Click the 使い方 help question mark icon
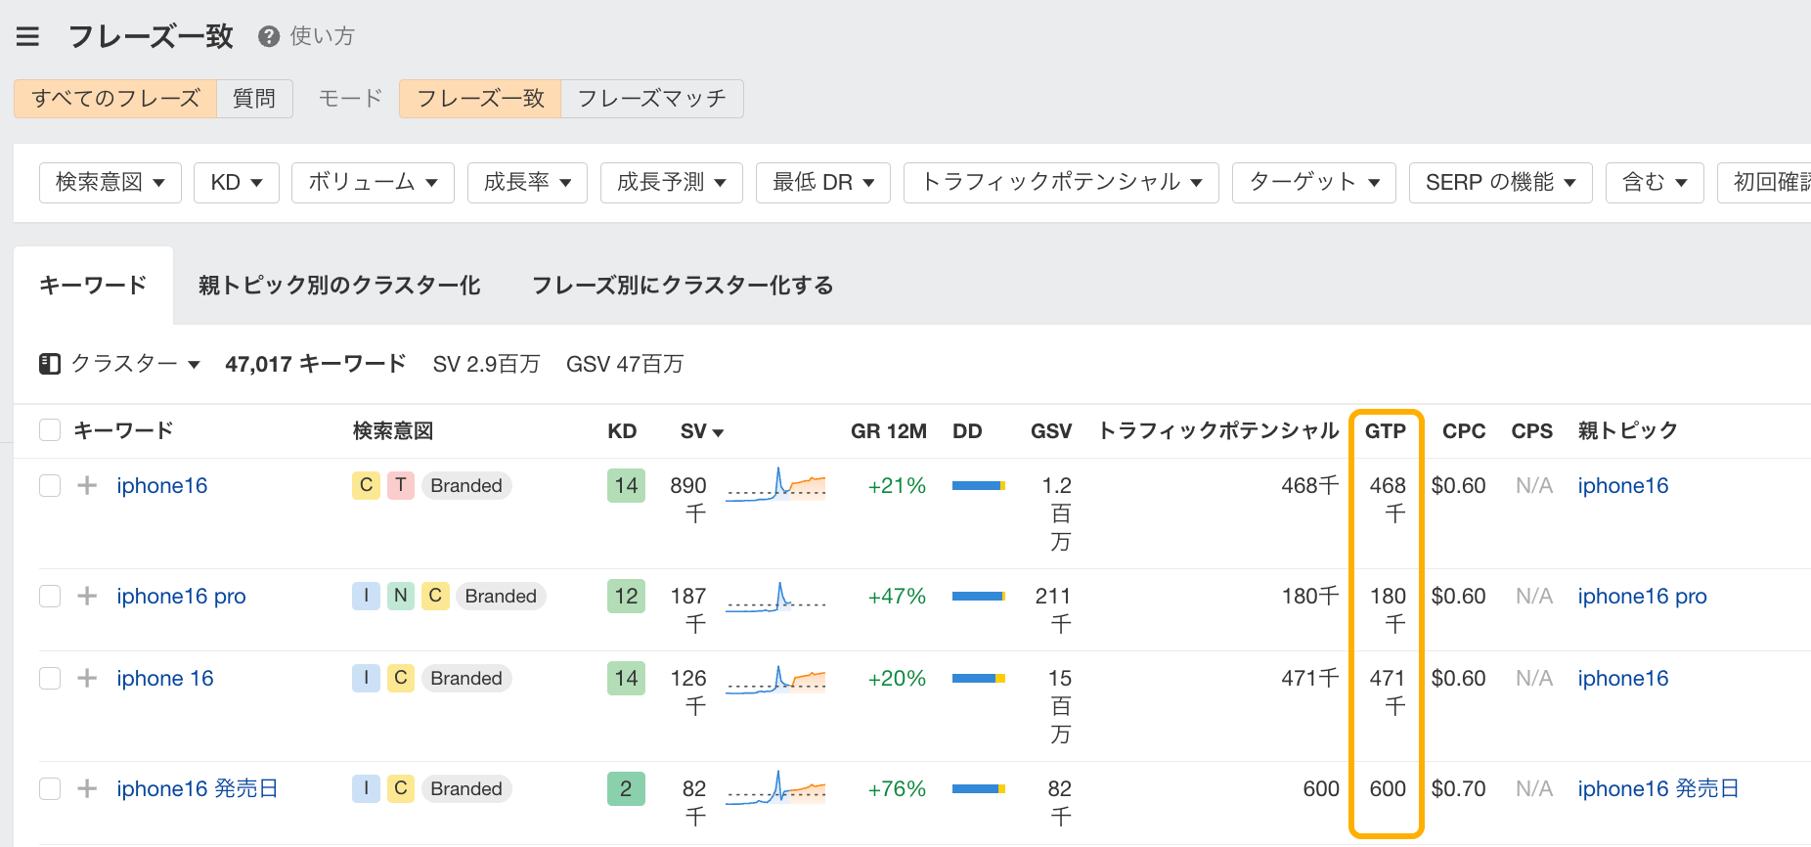The image size is (1811, 847). (269, 37)
